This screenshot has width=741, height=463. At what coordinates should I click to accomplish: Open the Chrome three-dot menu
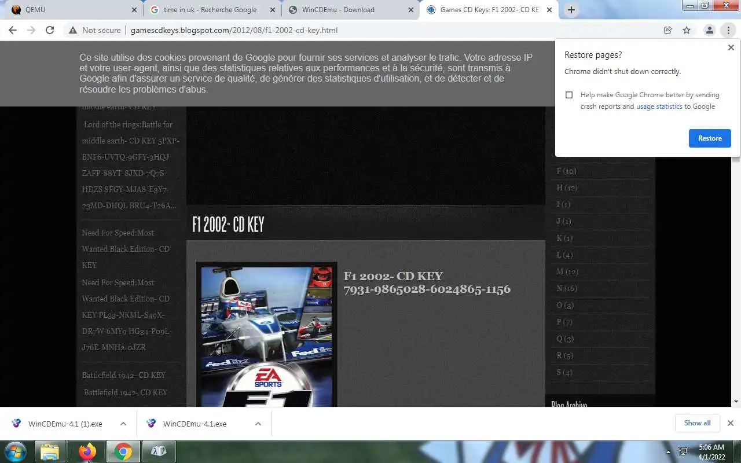[x=728, y=30]
